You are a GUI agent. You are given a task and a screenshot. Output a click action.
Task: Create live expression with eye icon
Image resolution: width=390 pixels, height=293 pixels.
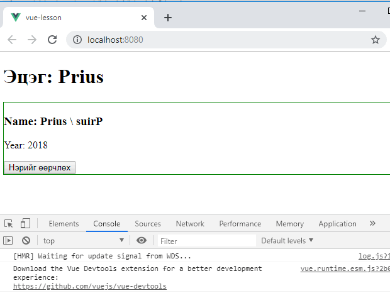pyautogui.click(x=142, y=241)
